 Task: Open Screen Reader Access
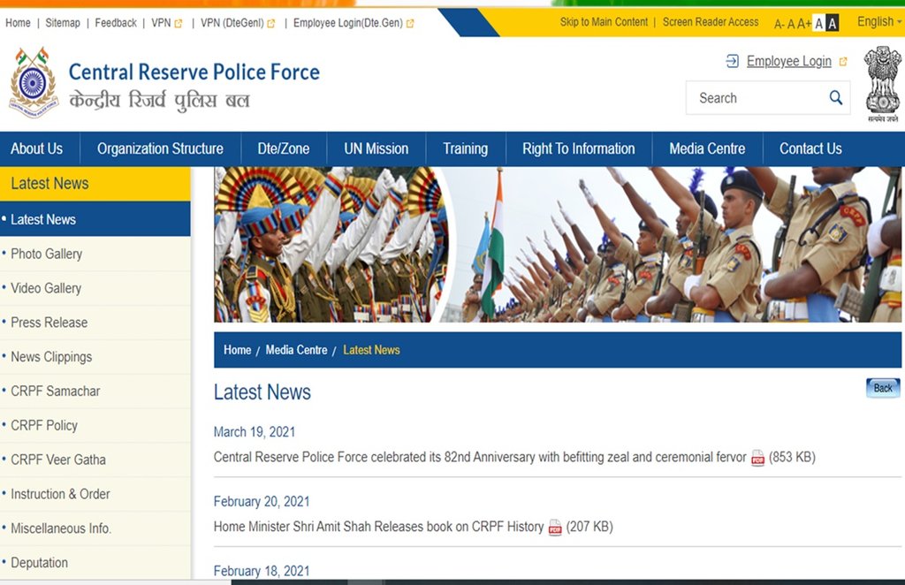click(711, 22)
